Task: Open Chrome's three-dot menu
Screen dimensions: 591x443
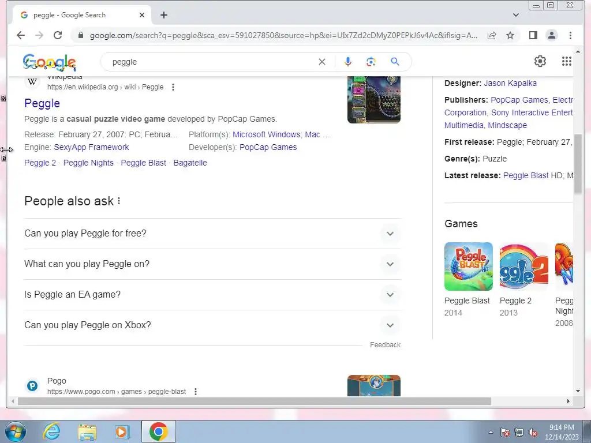Action: 570,35
